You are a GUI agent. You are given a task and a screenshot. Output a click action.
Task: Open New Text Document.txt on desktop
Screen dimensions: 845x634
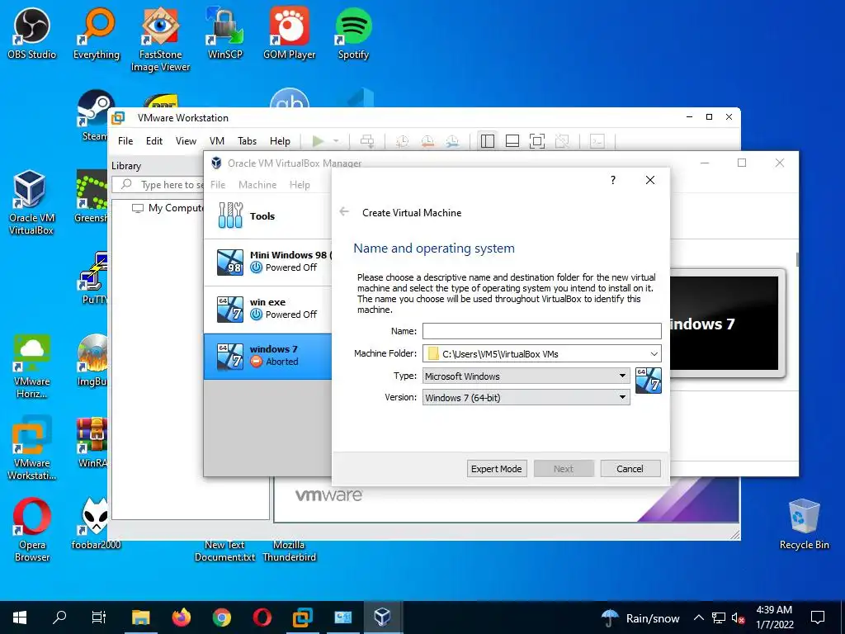224,551
